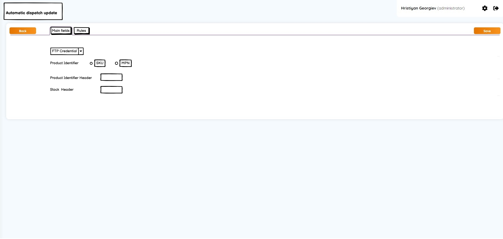The image size is (503, 239).
Task: Click the Product Identifier Header label
Action: (x=71, y=78)
